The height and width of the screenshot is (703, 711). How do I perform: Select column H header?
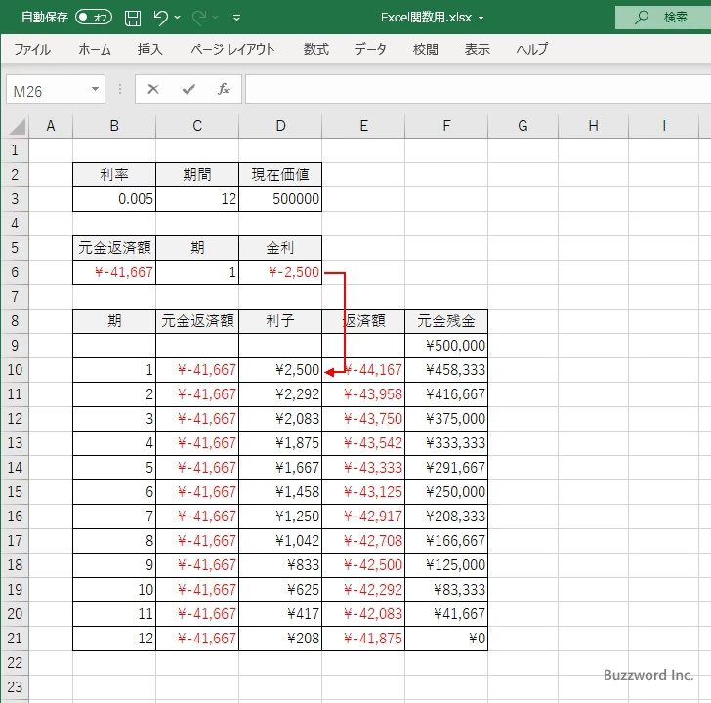[x=593, y=126]
